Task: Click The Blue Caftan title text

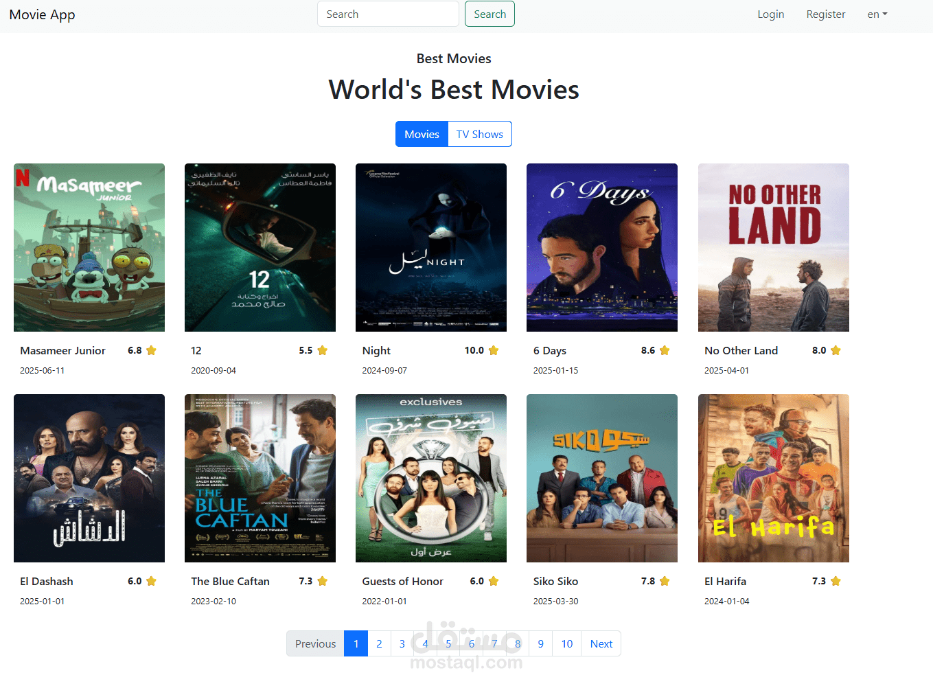Action: (x=230, y=581)
